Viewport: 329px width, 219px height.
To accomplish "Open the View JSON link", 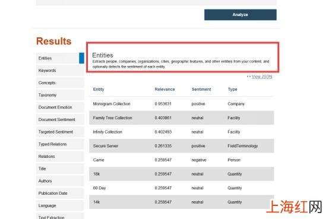I will 262,77.
